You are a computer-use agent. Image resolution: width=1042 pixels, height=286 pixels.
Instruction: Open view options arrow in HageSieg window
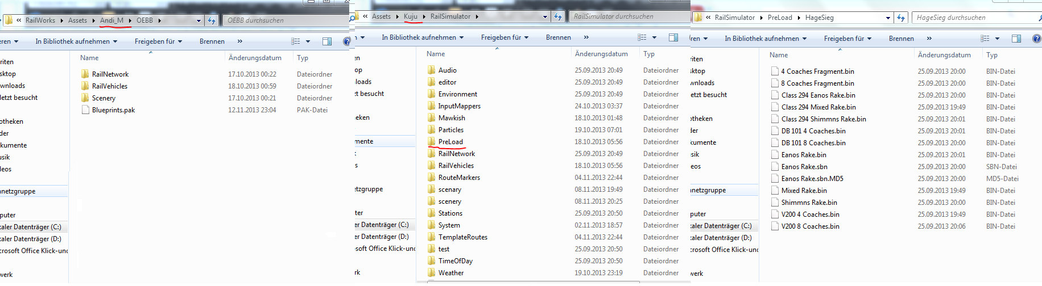click(x=998, y=39)
